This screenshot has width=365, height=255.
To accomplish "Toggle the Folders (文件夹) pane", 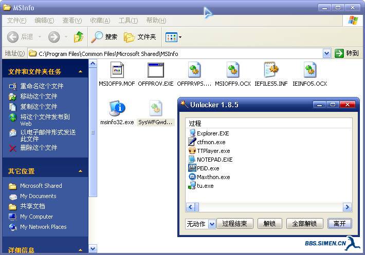I will click(140, 37).
